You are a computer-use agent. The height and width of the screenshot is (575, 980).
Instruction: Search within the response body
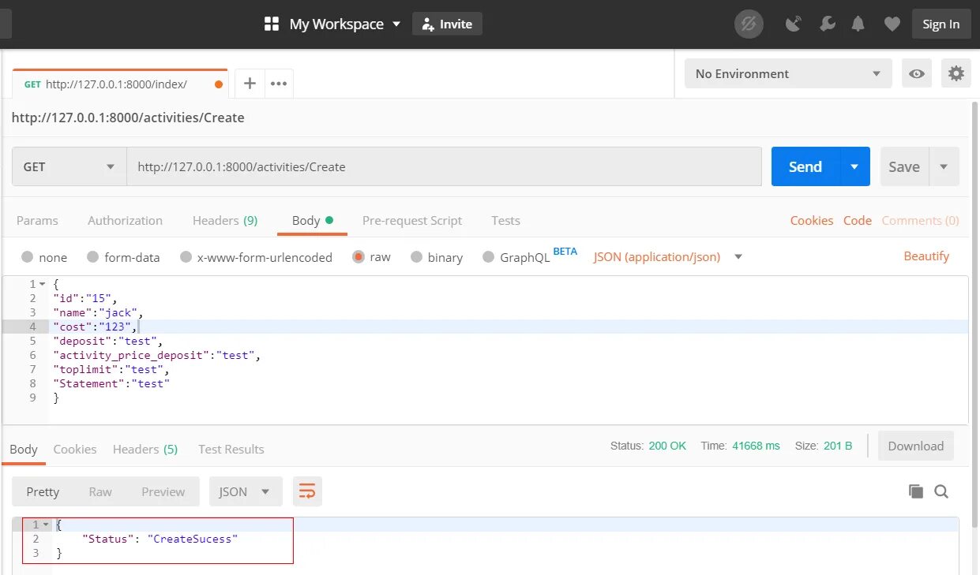click(x=941, y=491)
